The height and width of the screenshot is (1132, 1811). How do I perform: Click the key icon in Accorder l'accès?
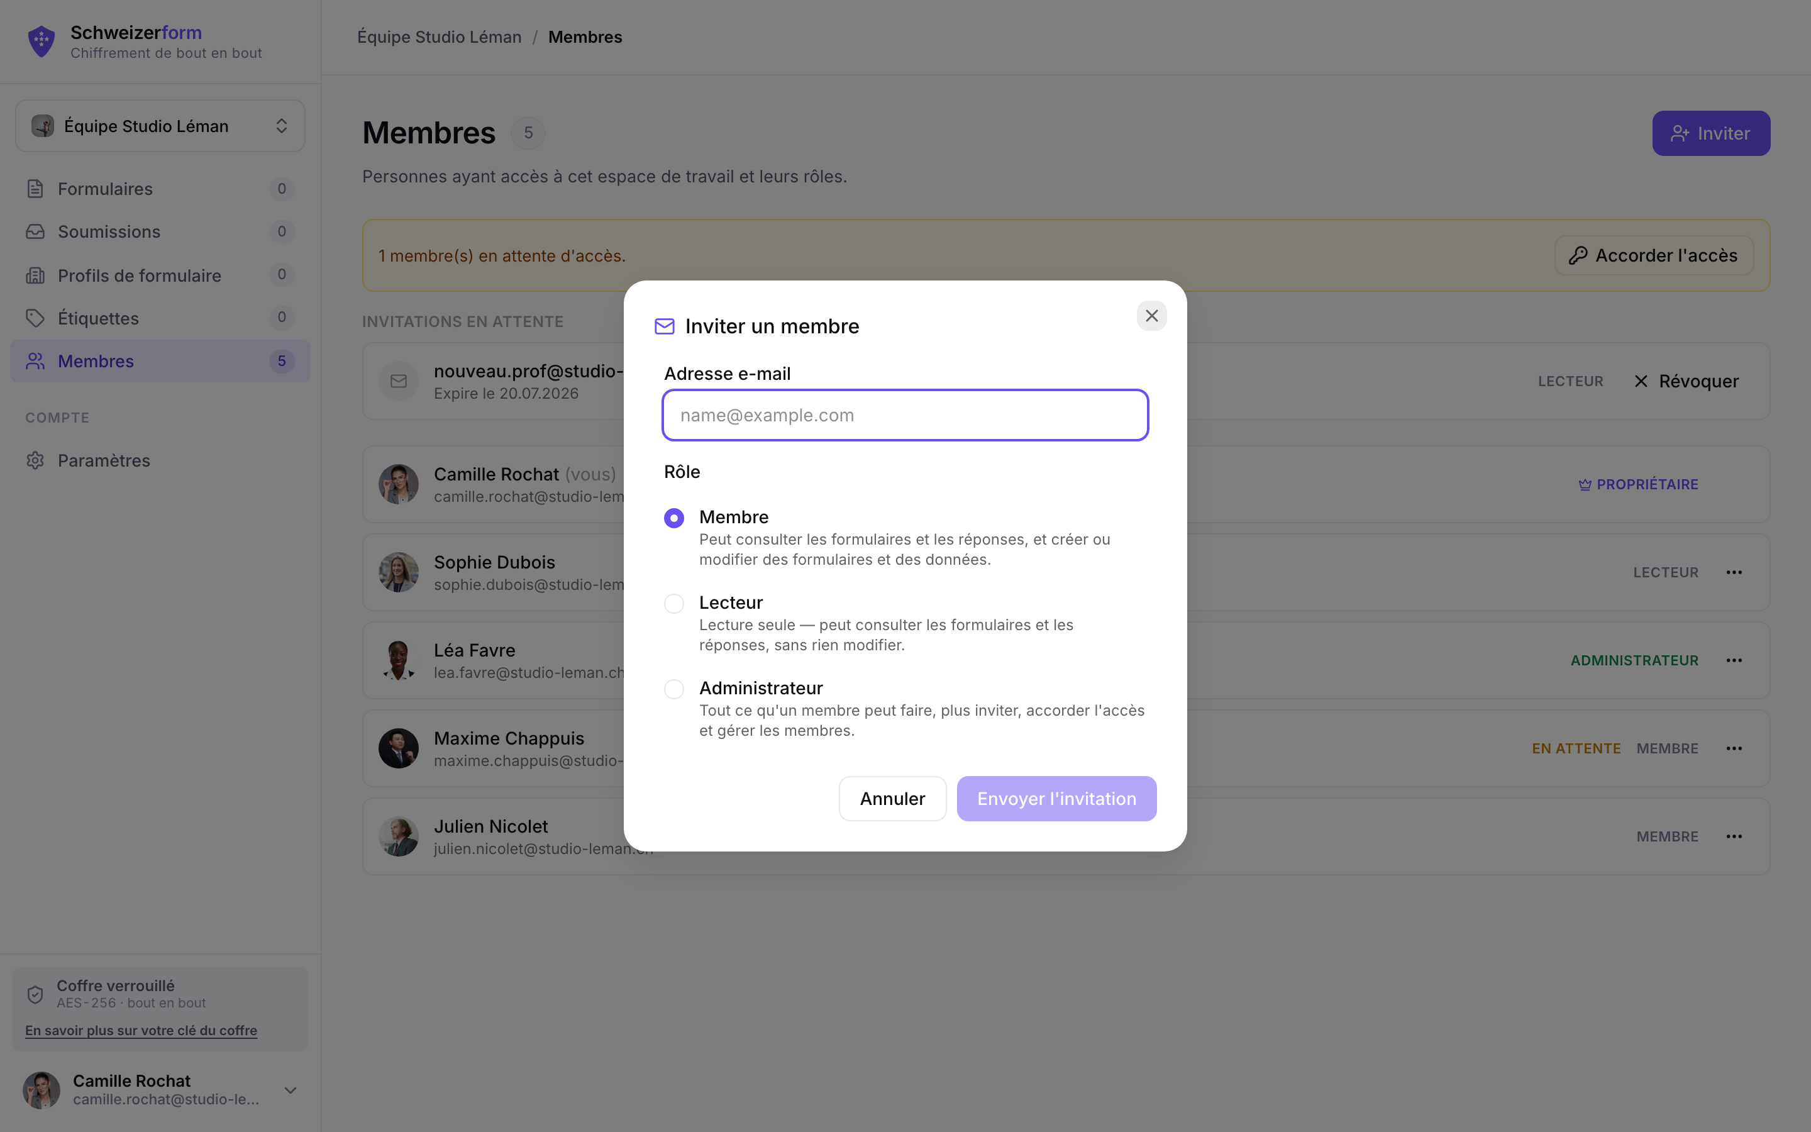[x=1578, y=255]
